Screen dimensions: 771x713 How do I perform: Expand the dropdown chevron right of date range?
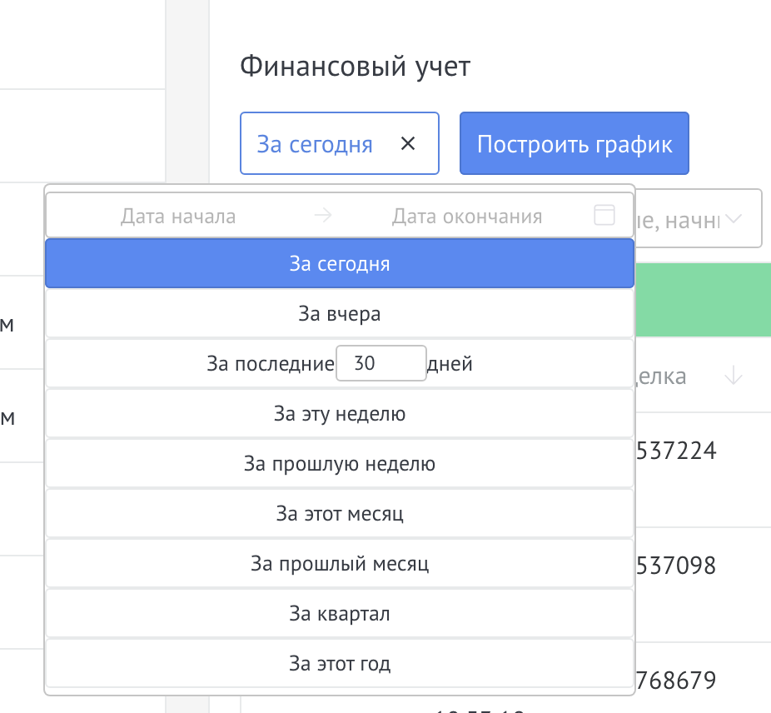point(734,220)
